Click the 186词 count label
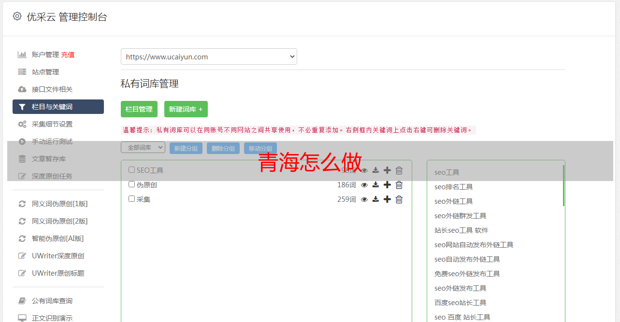620x322 pixels. point(346,185)
